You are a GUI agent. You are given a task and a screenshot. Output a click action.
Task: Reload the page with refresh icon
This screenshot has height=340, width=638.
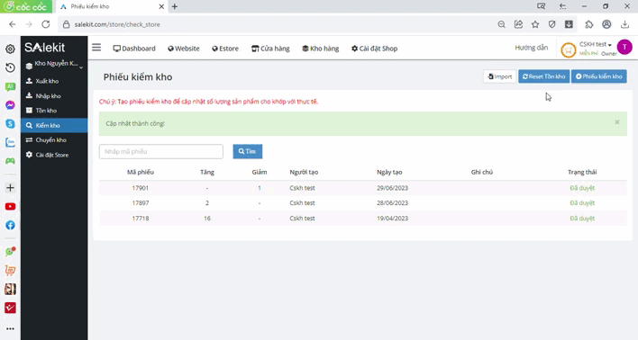pyautogui.click(x=46, y=24)
